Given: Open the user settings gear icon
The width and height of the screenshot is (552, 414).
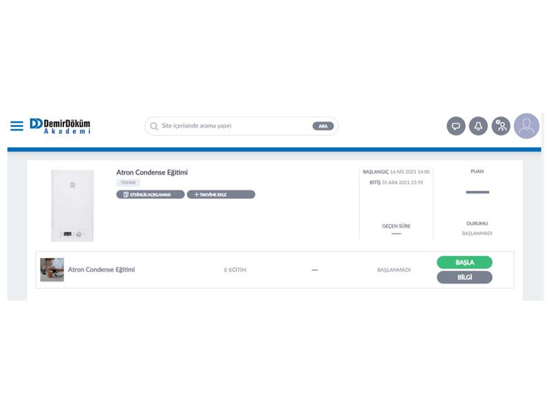Looking at the screenshot, I should (x=501, y=126).
